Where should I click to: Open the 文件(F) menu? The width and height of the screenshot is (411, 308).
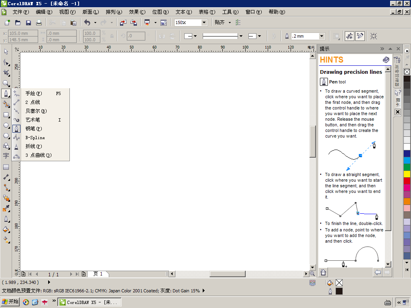pos(21,12)
